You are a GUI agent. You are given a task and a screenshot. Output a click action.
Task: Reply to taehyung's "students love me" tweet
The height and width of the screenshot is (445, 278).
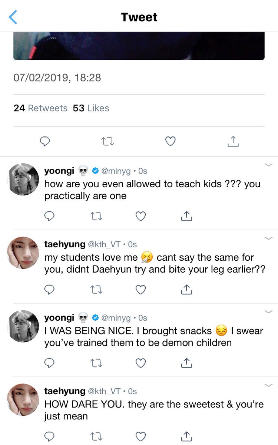point(49,290)
